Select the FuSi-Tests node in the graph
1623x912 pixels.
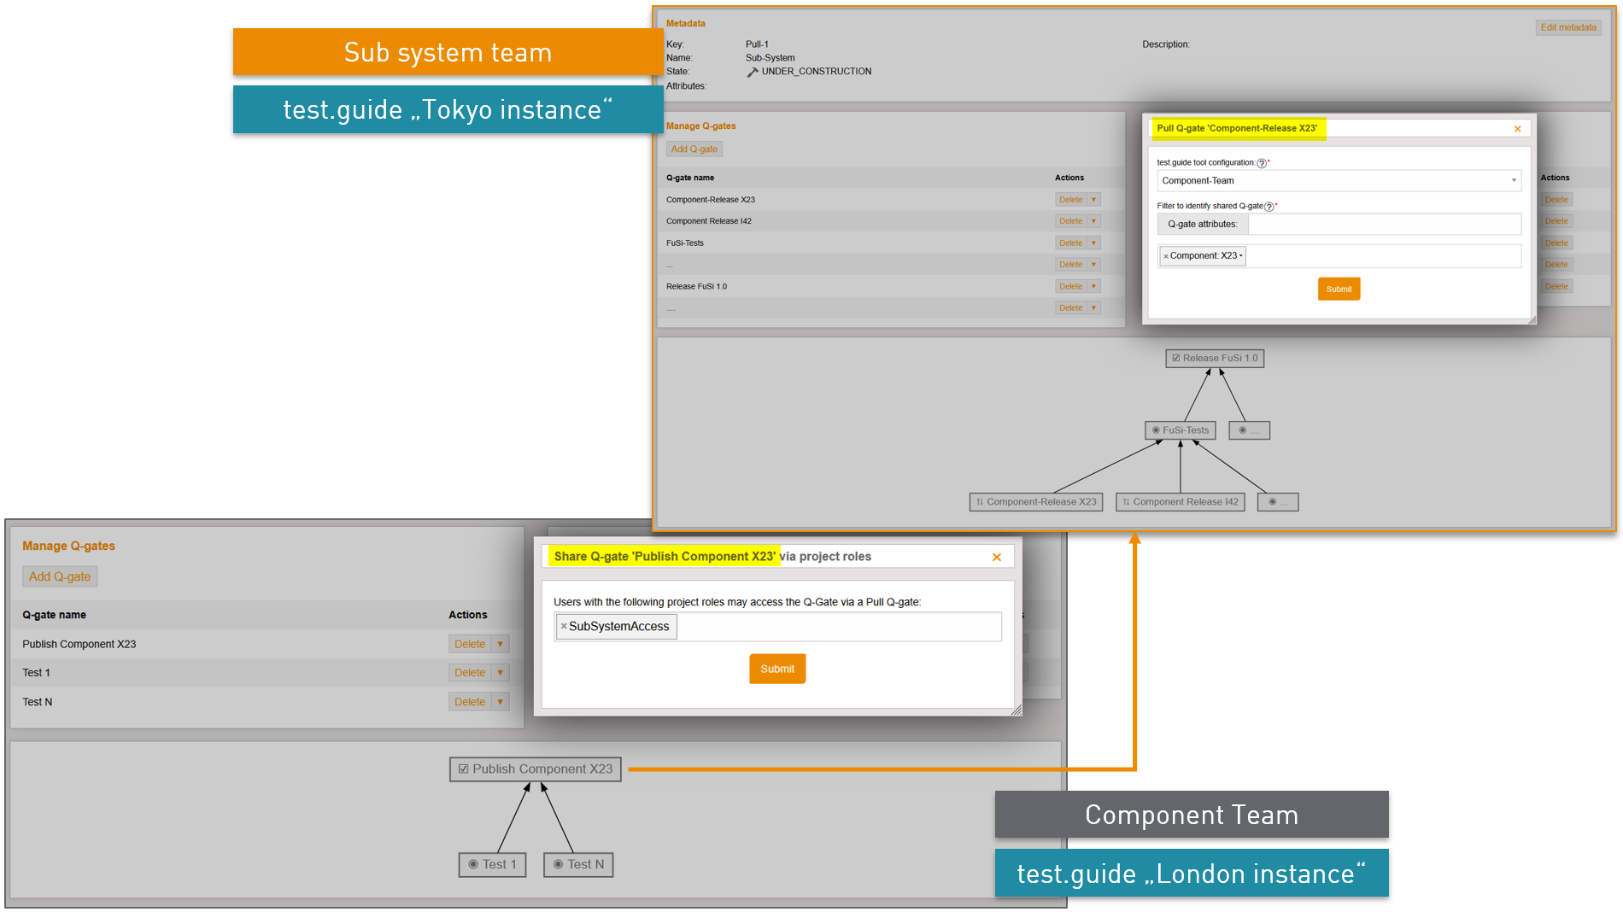point(1180,430)
